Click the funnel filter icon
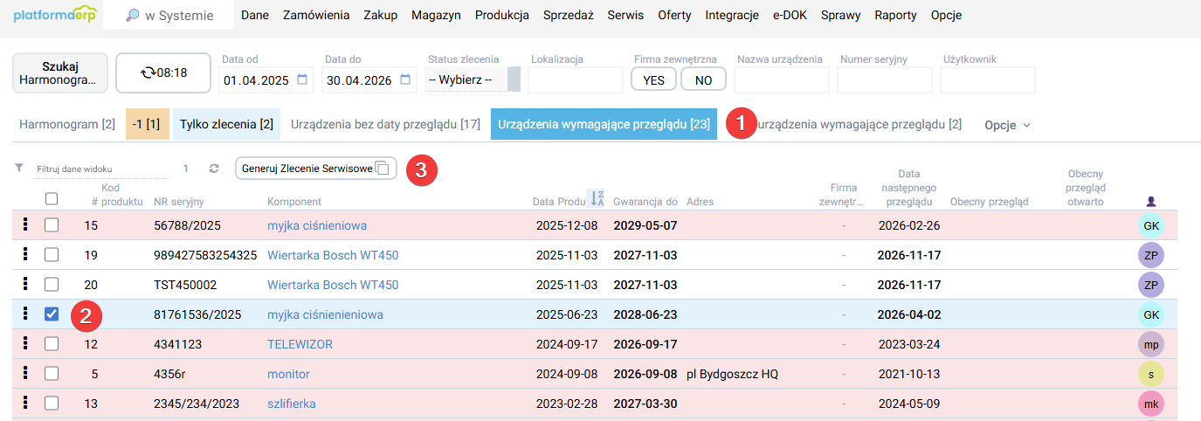 [x=19, y=167]
